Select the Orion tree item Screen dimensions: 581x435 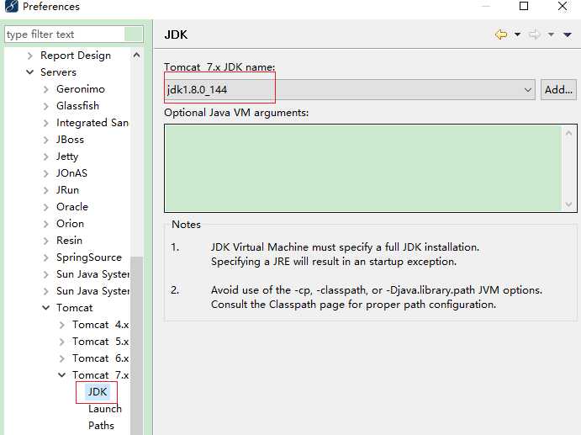(70, 223)
